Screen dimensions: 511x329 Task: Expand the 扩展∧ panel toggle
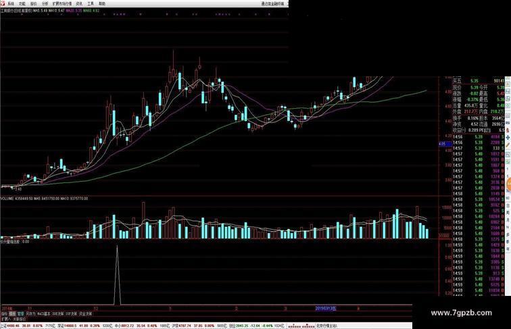6,319
